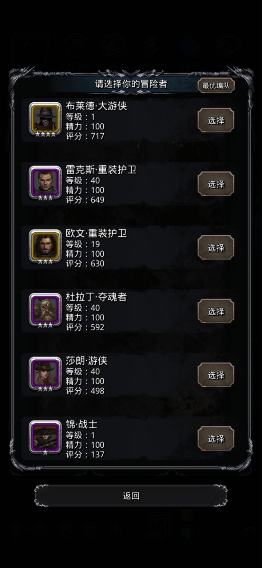Tap 锦·战士 portrait icon
The image size is (262, 568).
coord(45,437)
